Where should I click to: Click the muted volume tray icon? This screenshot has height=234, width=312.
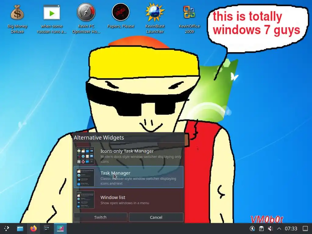[x=270, y=229]
